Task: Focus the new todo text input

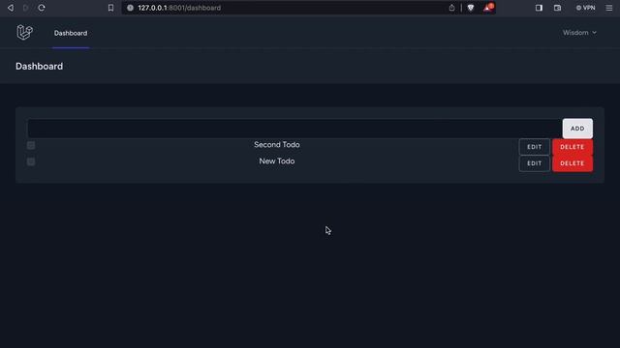Action: 294,129
